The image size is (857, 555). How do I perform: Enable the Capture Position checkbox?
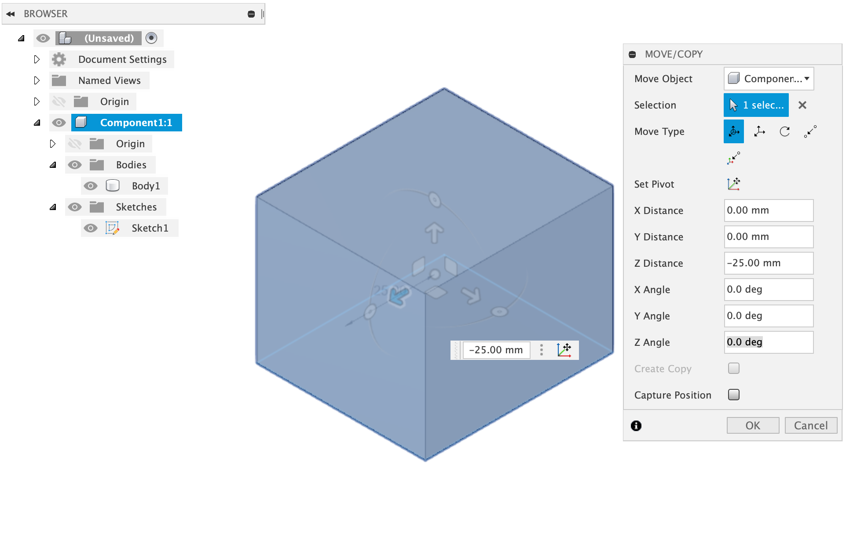[x=734, y=395]
